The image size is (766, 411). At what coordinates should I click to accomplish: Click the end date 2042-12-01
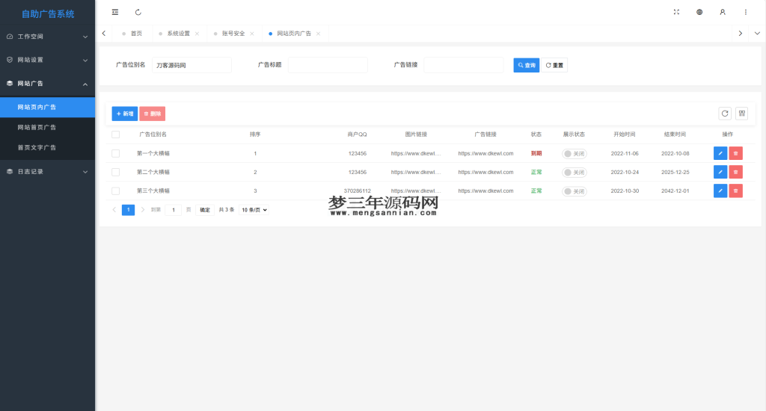(675, 191)
